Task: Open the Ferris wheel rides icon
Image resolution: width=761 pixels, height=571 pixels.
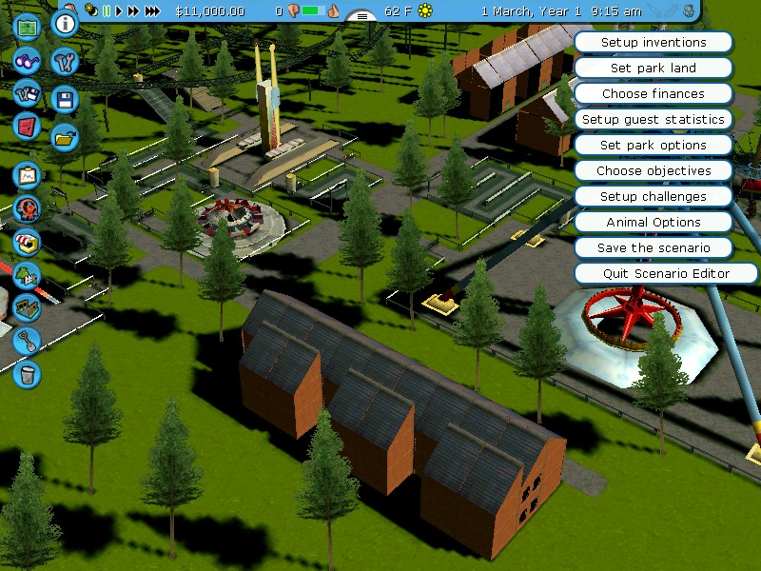Action: pos(27,208)
